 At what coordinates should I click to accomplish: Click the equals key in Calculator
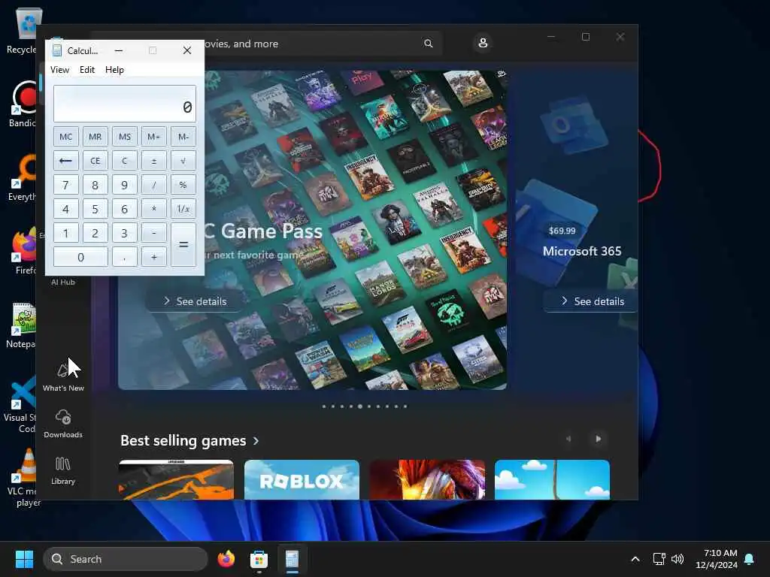point(183,245)
